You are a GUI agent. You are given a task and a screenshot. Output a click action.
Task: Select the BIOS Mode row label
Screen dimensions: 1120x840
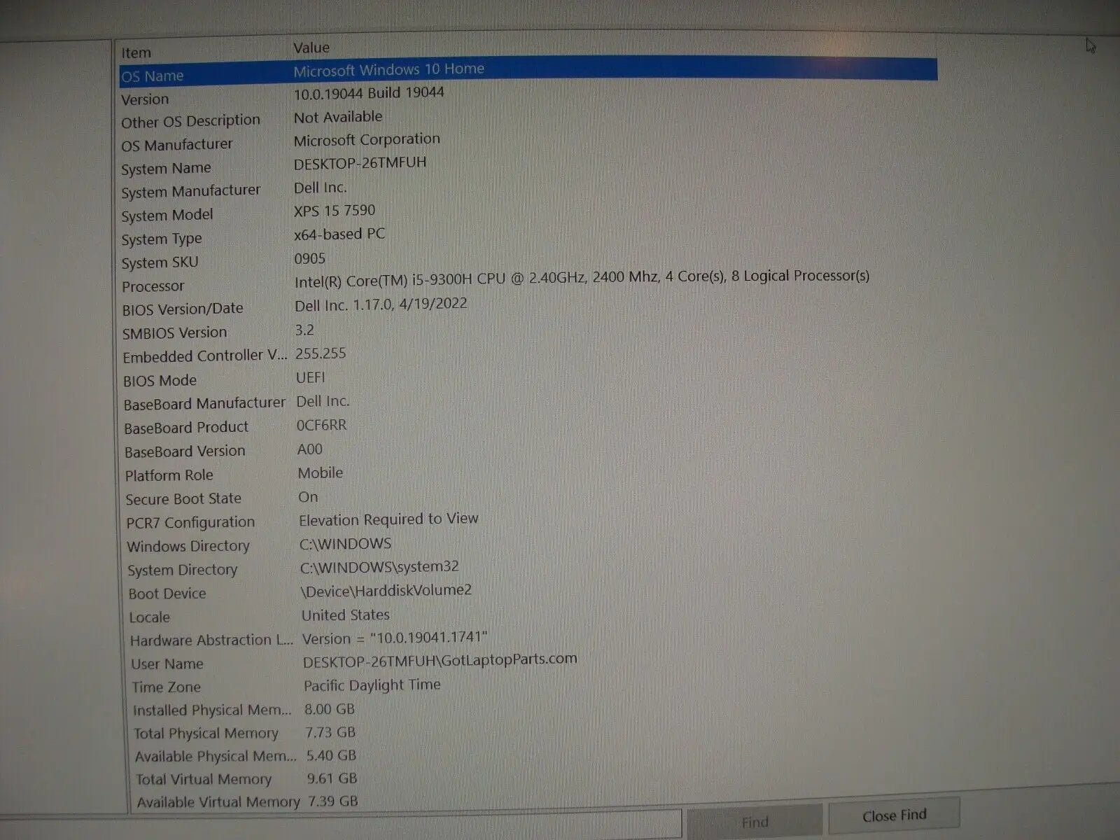(160, 381)
